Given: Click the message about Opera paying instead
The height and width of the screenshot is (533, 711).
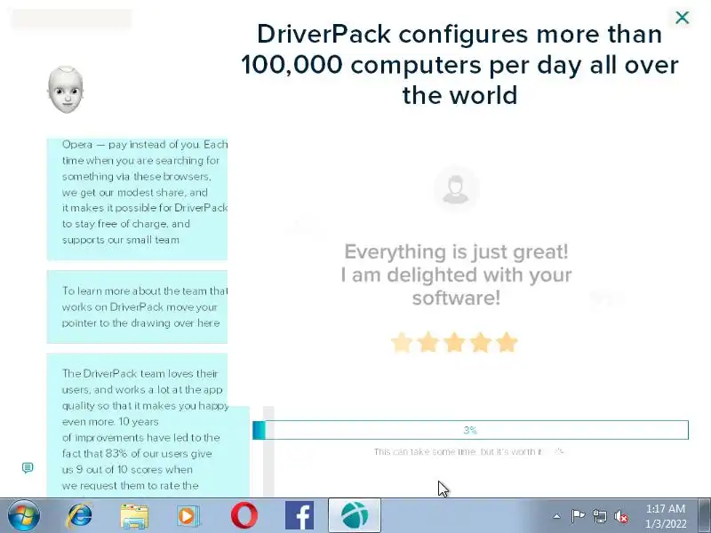Looking at the screenshot, I should [x=137, y=199].
